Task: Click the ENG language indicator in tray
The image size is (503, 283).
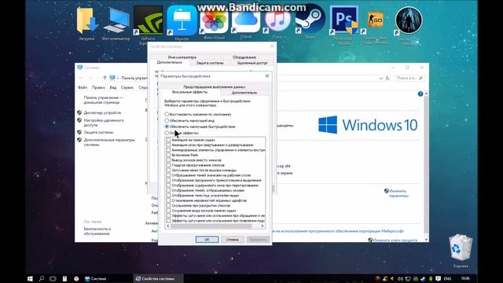Action: (447, 278)
